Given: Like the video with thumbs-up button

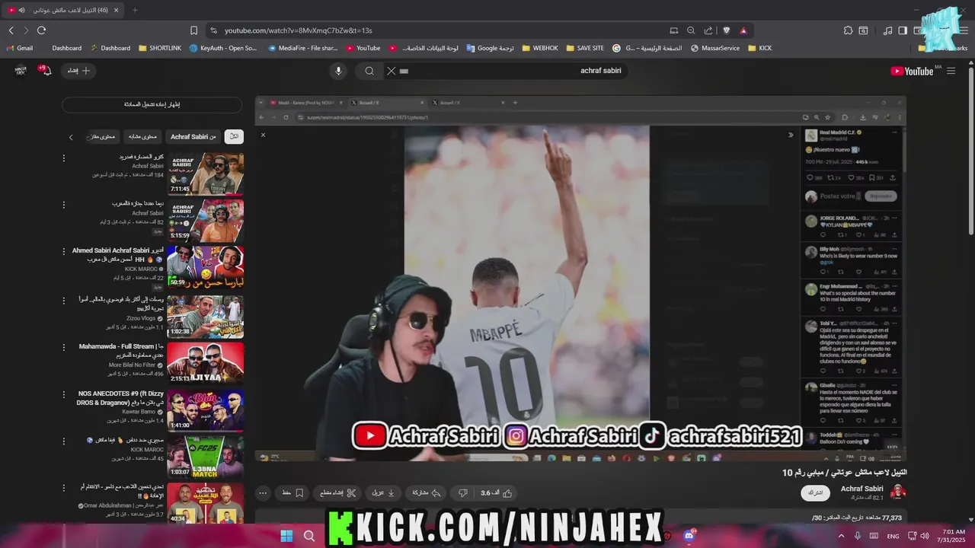Looking at the screenshot, I should point(497,493).
